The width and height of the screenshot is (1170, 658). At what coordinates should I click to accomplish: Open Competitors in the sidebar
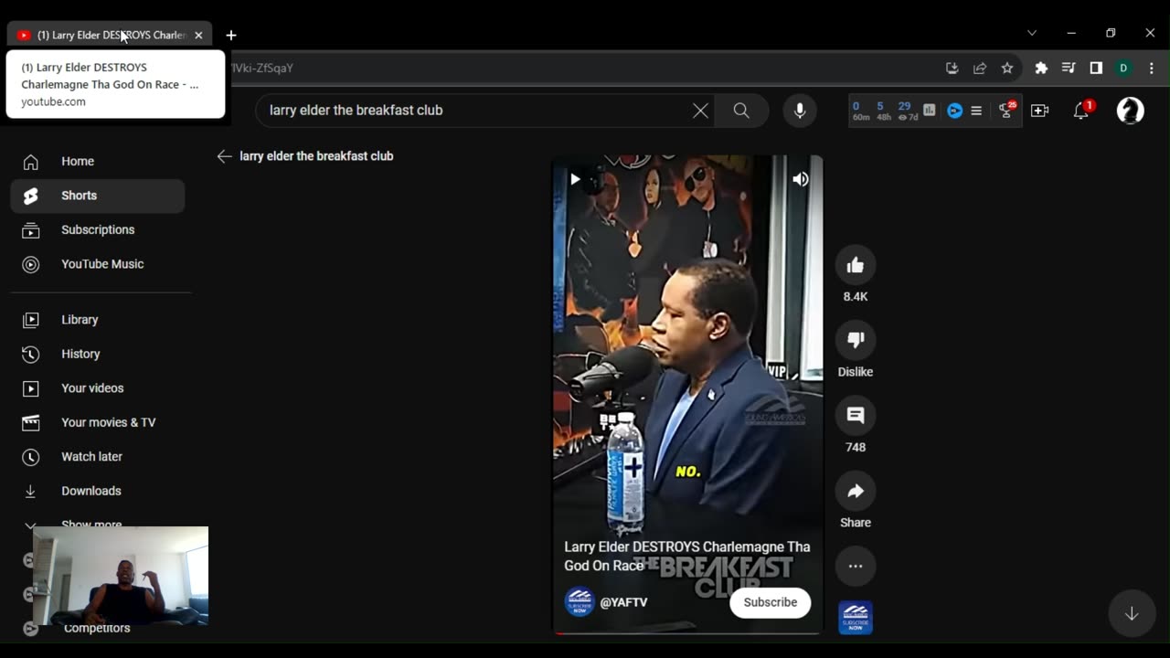(98, 628)
